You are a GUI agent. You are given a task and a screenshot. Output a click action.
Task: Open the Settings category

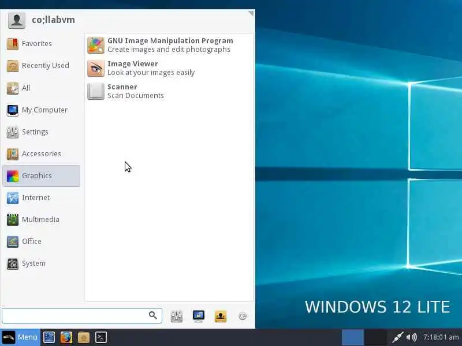click(x=41, y=132)
